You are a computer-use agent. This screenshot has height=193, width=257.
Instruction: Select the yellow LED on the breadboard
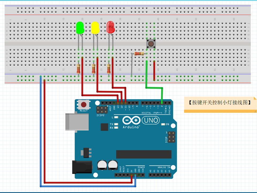point(95,28)
